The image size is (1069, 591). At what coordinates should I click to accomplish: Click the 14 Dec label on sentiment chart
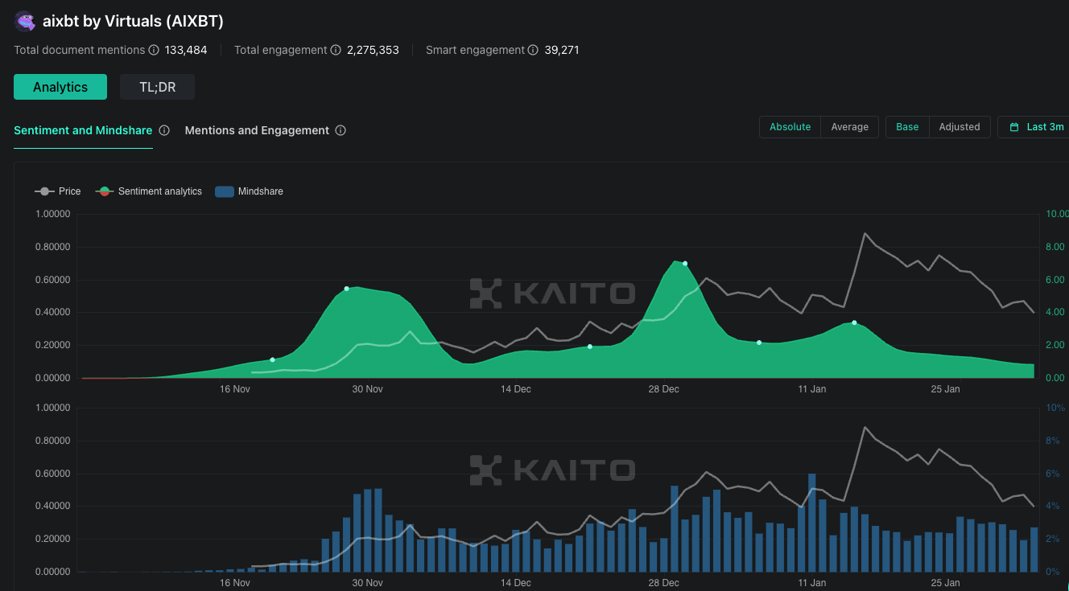pyautogui.click(x=516, y=389)
